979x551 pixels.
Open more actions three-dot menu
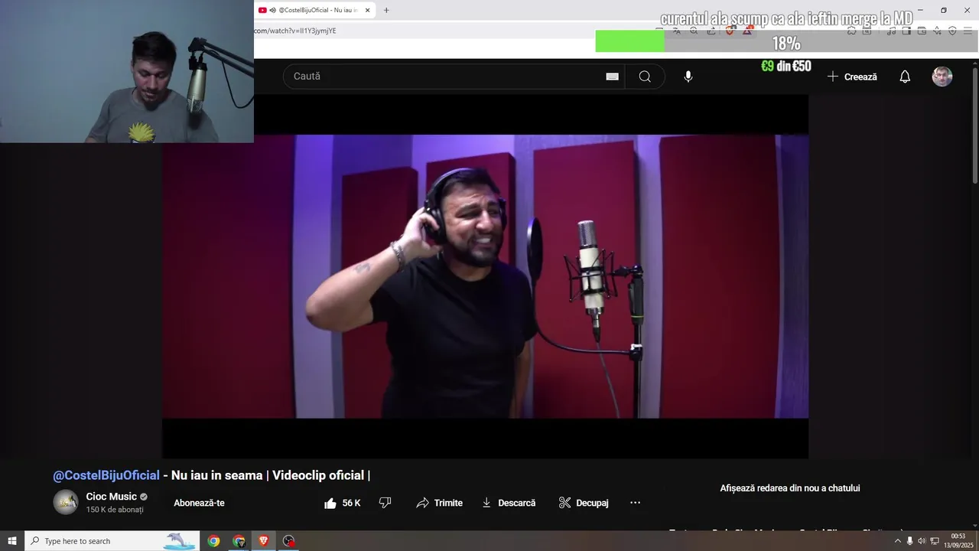635,503
